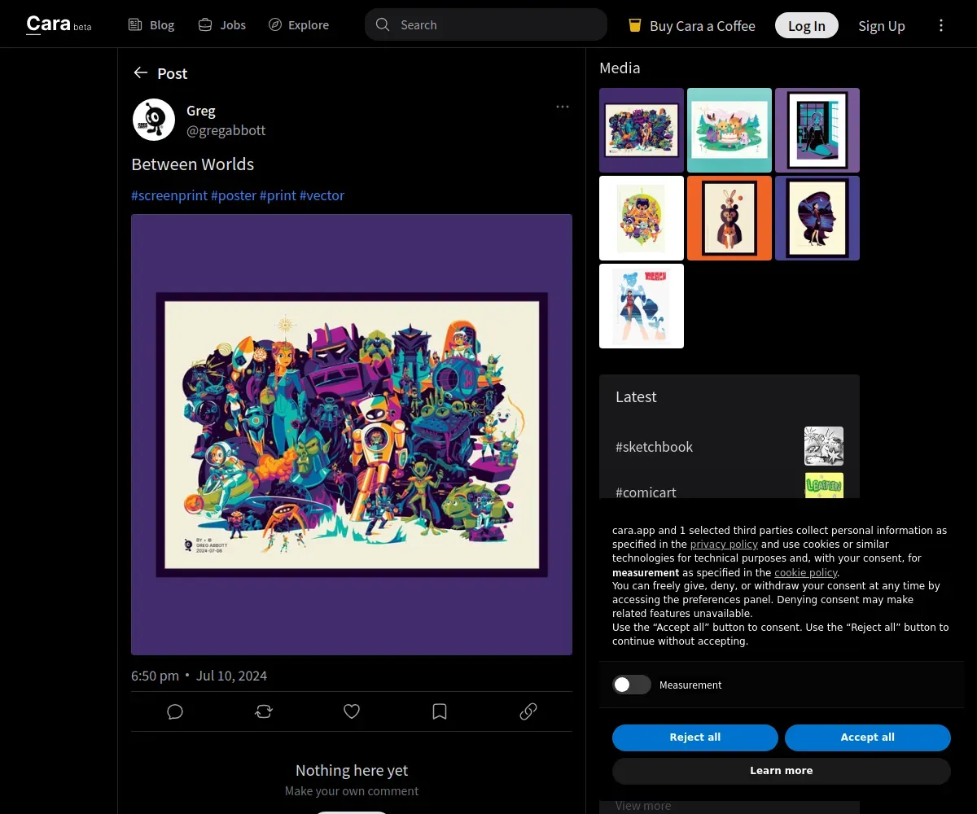Open the white background character media thumbnail
977x814 pixels.
pos(642,218)
